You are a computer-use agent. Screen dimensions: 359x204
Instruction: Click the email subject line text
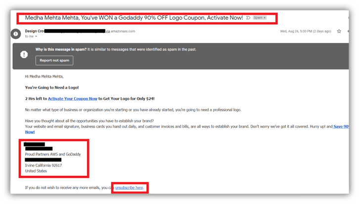coord(134,18)
